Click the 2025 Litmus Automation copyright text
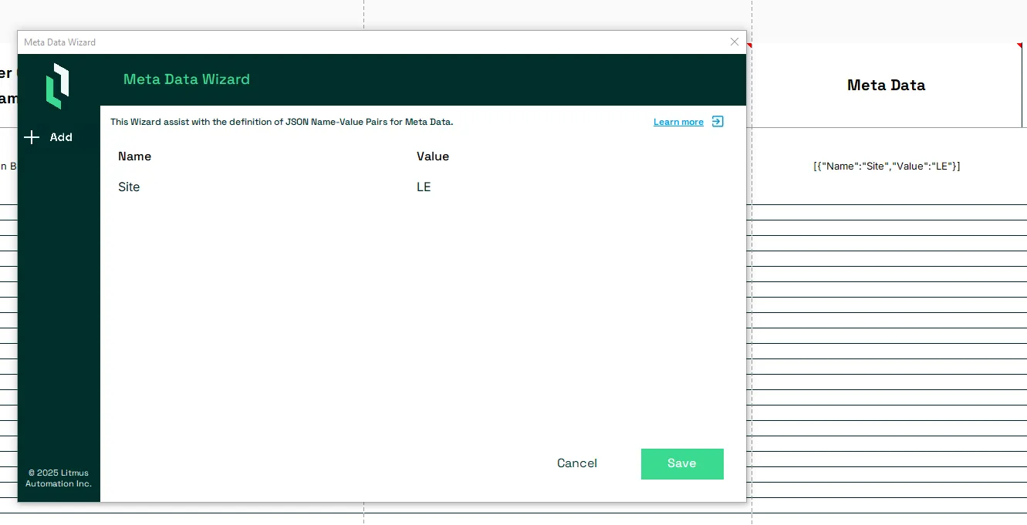Viewport: 1027px width, 525px height. [x=59, y=478]
